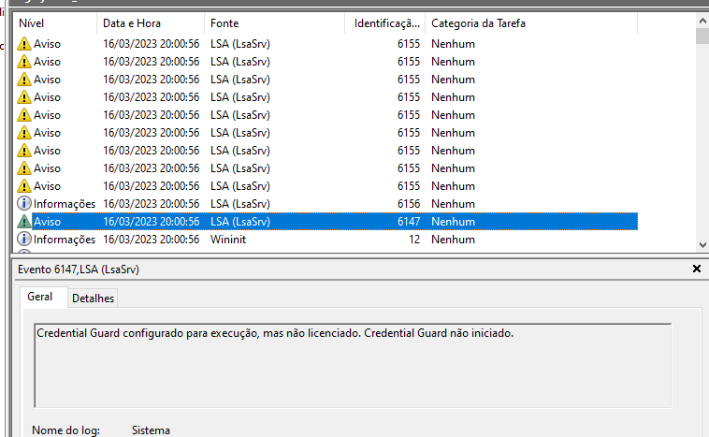Click the scrollbar thumb of the event list

pos(702,36)
